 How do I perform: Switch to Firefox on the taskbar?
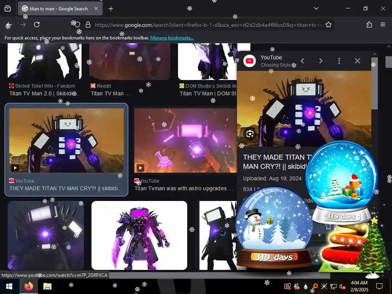[x=29, y=286]
